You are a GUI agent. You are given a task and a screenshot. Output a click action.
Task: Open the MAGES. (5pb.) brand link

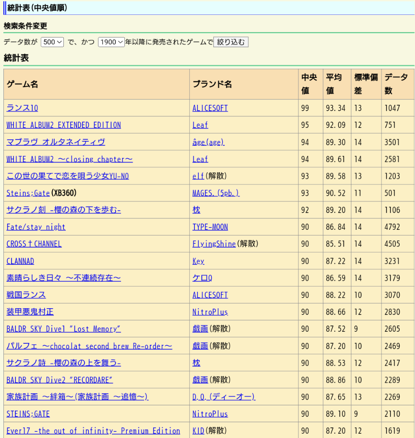click(x=216, y=193)
